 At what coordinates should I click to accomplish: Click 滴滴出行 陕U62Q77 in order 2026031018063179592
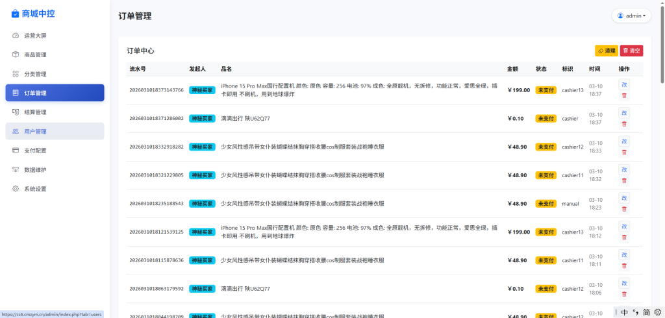tap(245, 289)
